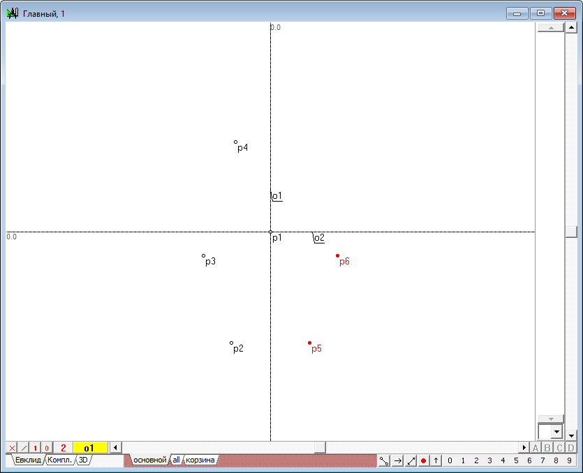Viewport: 583px width, 473px height.
Task: Click digit 2 in the number bar
Action: tap(476, 460)
